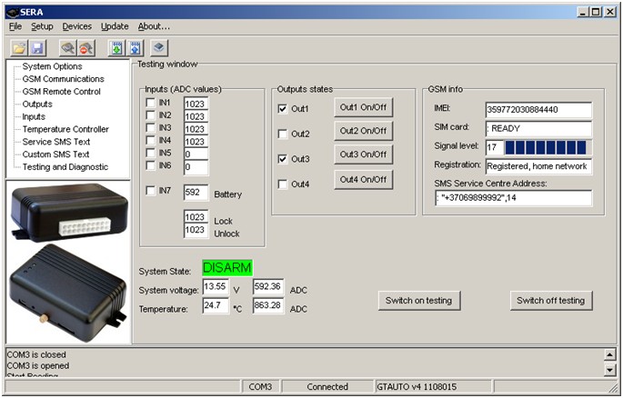Click the IMEI number field
The height and width of the screenshot is (398, 623).
[x=538, y=110]
